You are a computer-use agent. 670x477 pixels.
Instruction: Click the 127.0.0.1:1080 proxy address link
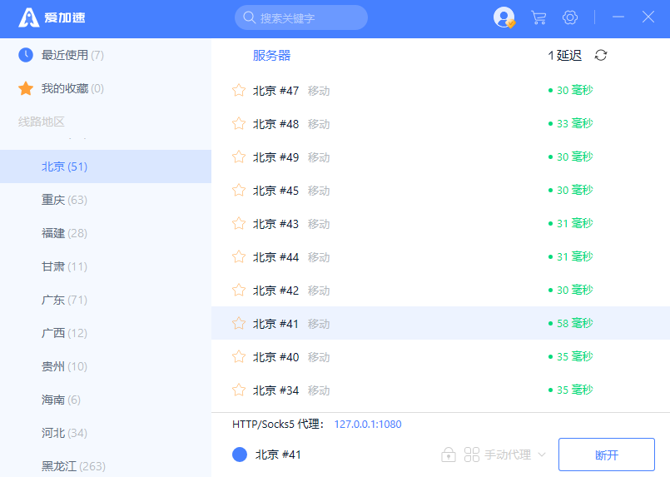point(368,425)
